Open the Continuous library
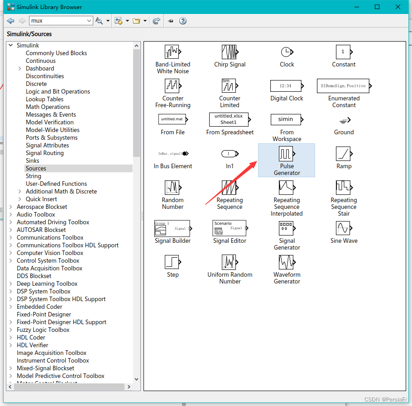This screenshot has height=406, width=412. (40, 61)
